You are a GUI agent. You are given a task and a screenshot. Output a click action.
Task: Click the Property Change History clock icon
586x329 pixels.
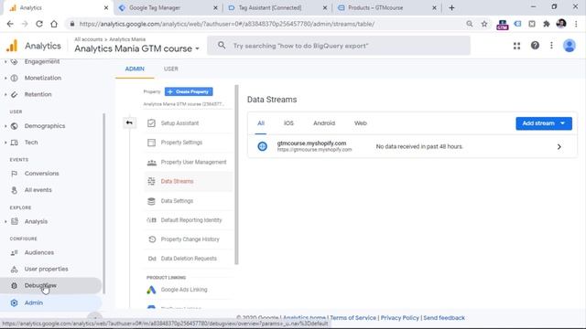point(152,239)
